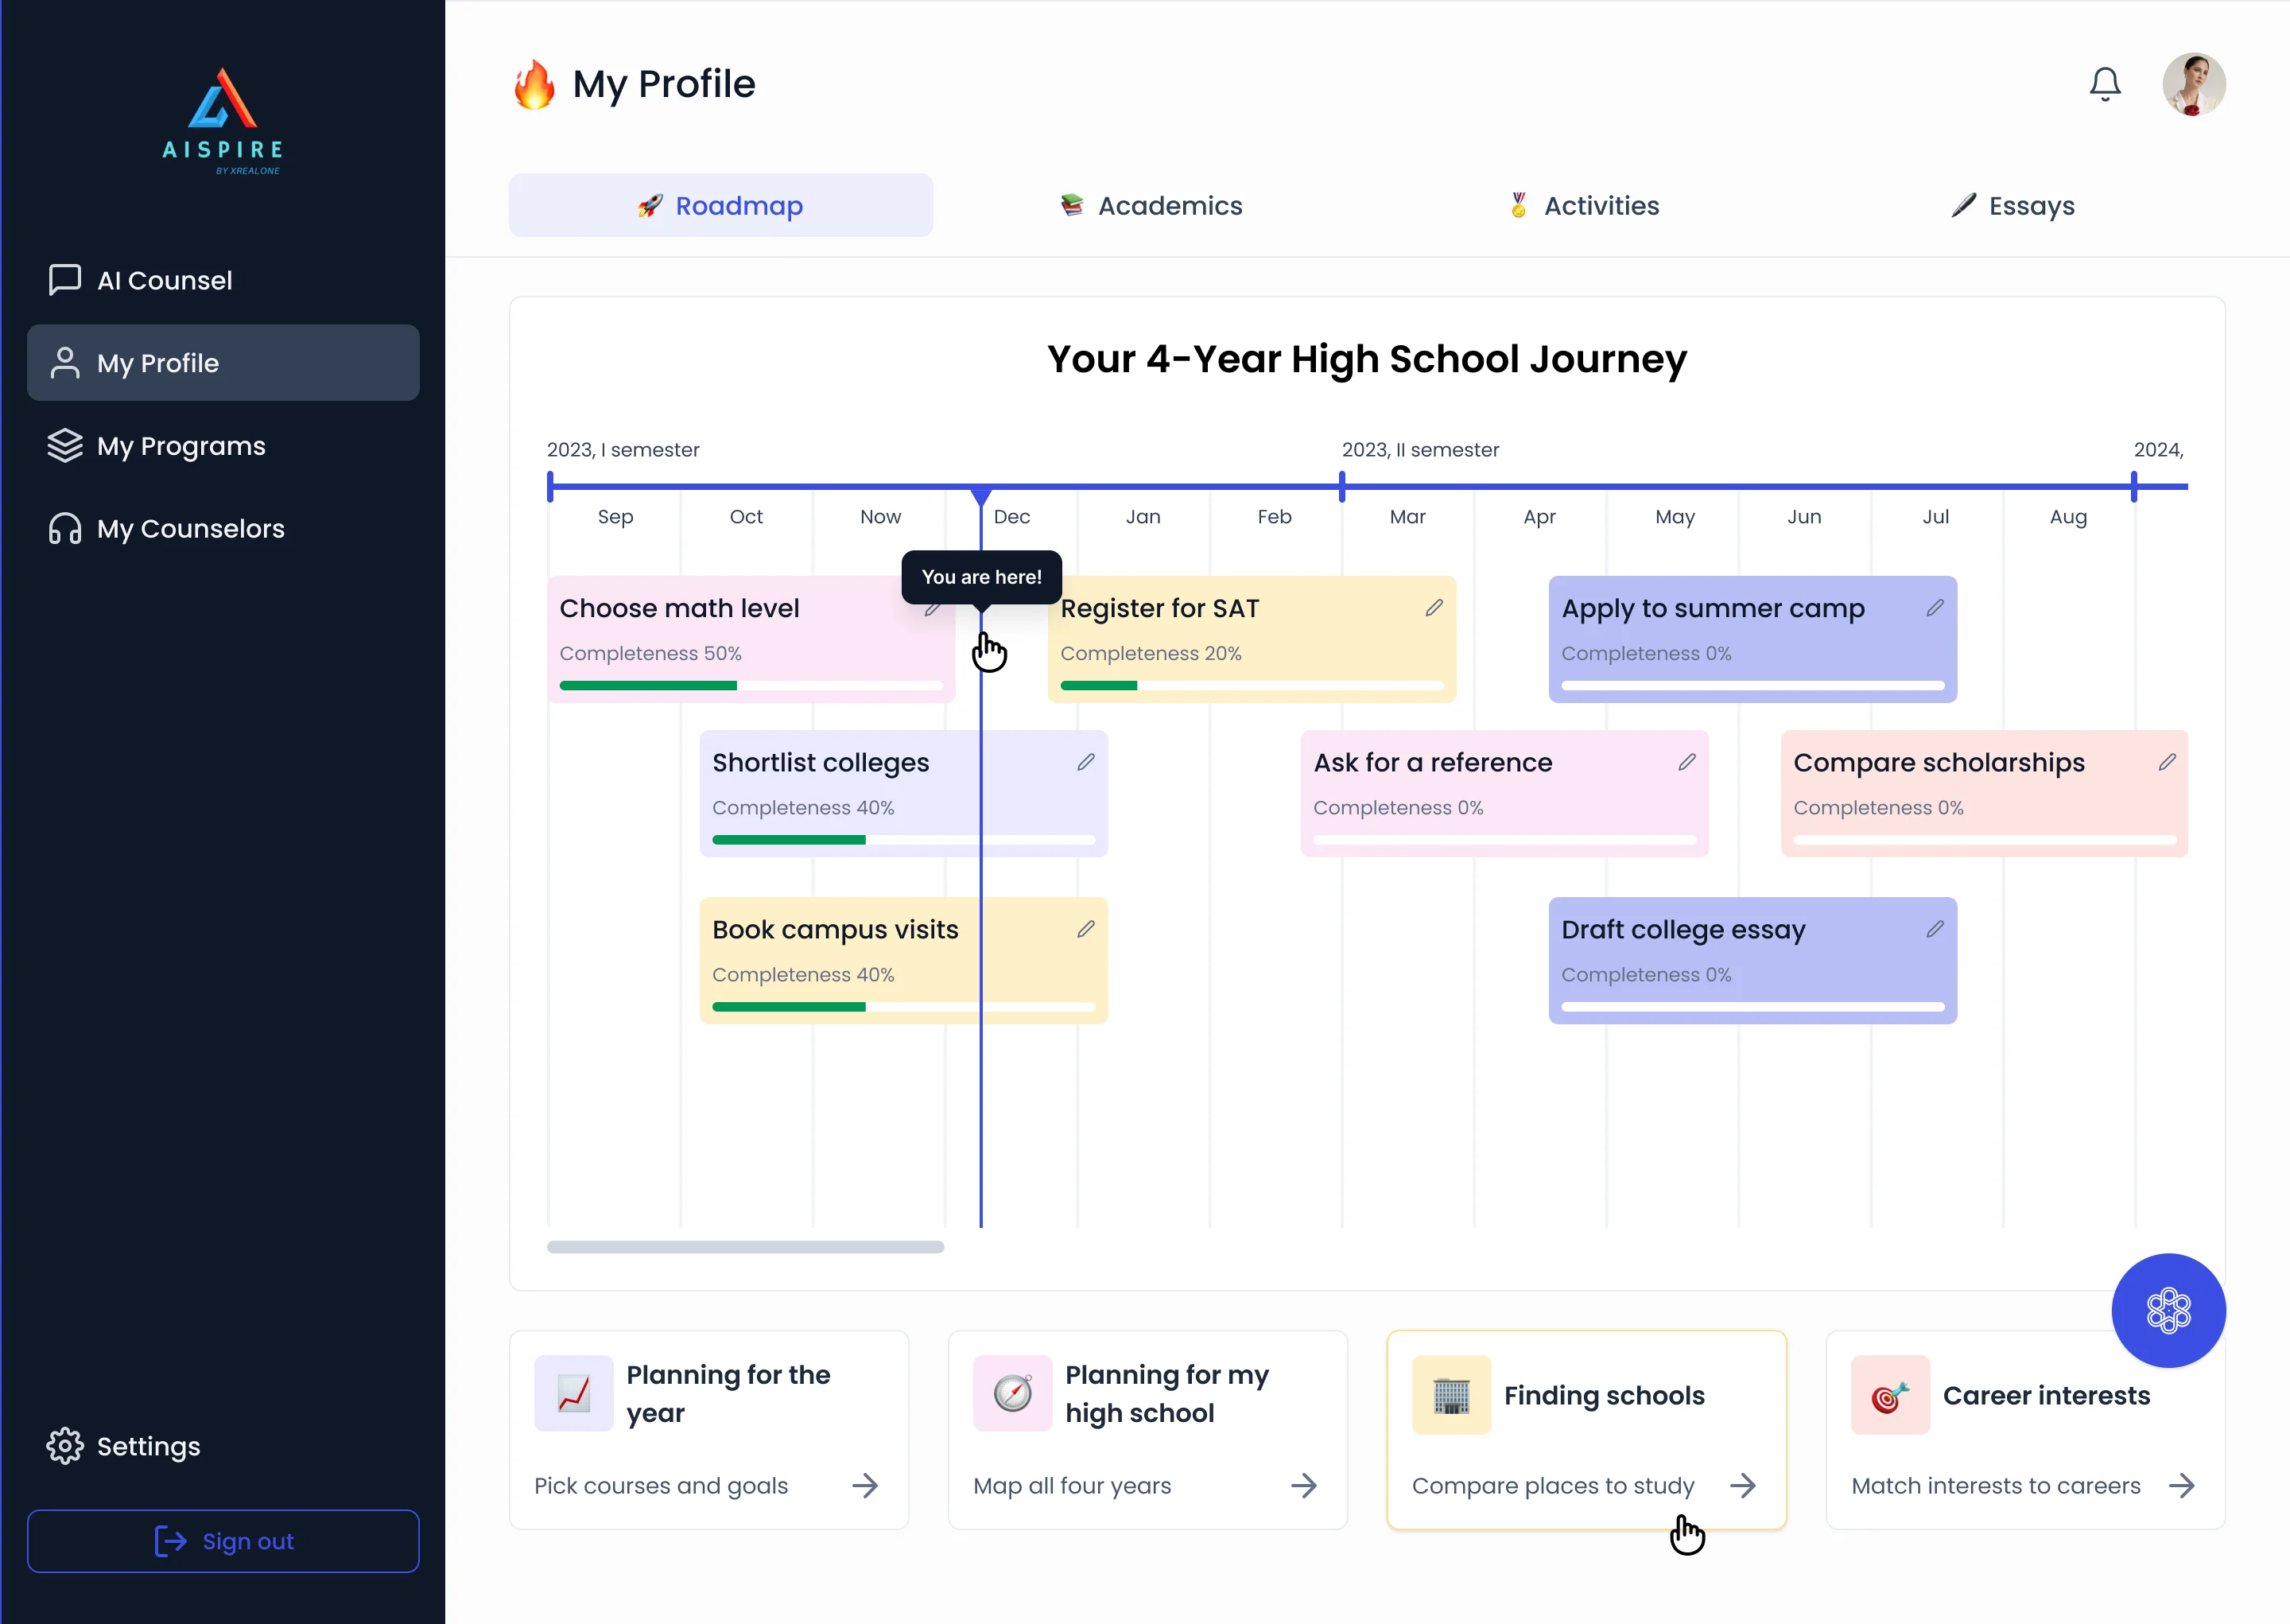Click the building icon on Finding schools

point(1451,1394)
